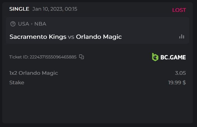Open match statistics bar chart icon
Screen dimensions: 197x127
click(182, 37)
